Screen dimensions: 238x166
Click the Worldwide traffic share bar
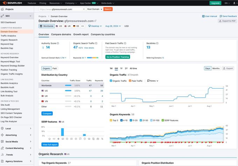coord(68,85)
